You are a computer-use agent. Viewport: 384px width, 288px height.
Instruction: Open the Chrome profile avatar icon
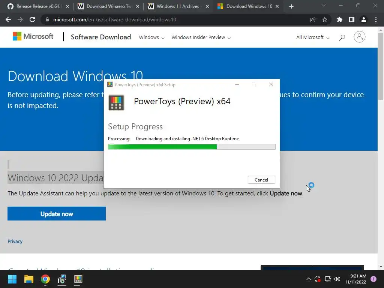pos(364,19)
